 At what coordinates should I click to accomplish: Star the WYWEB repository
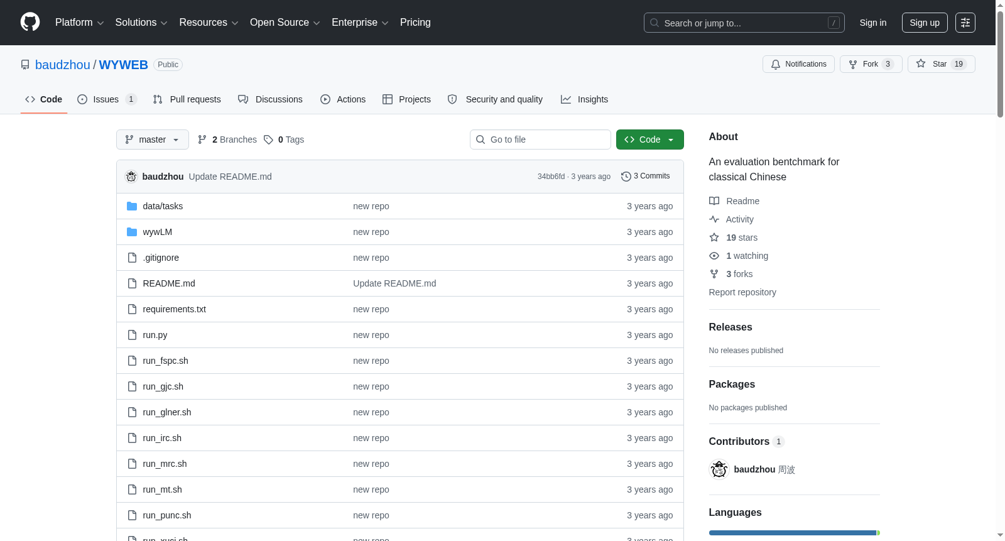point(941,64)
